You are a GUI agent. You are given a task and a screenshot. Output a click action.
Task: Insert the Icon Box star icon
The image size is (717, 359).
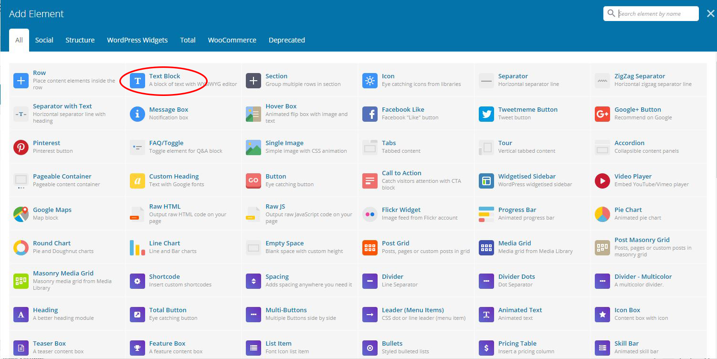(x=602, y=315)
